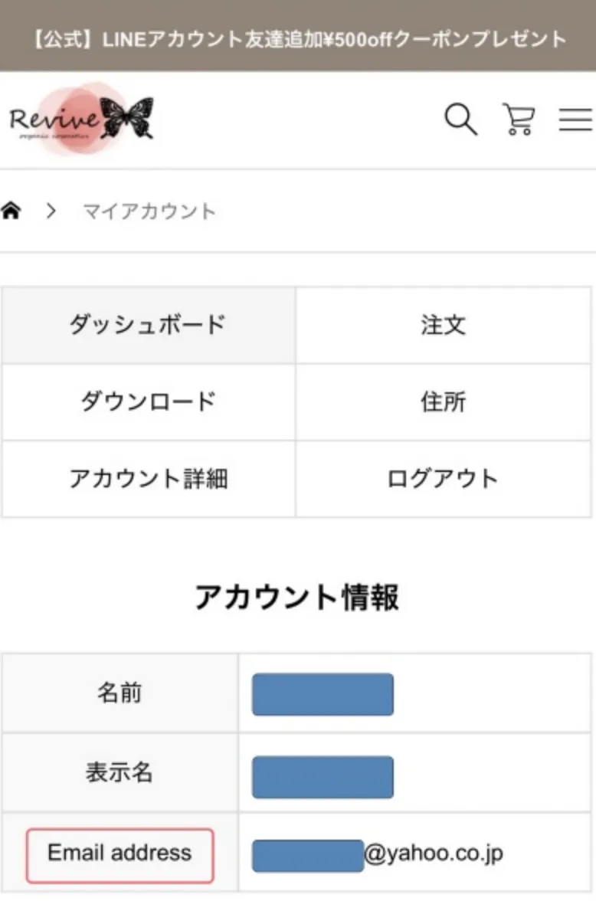
Task: Open the hamburger menu icon
Action: click(x=575, y=120)
